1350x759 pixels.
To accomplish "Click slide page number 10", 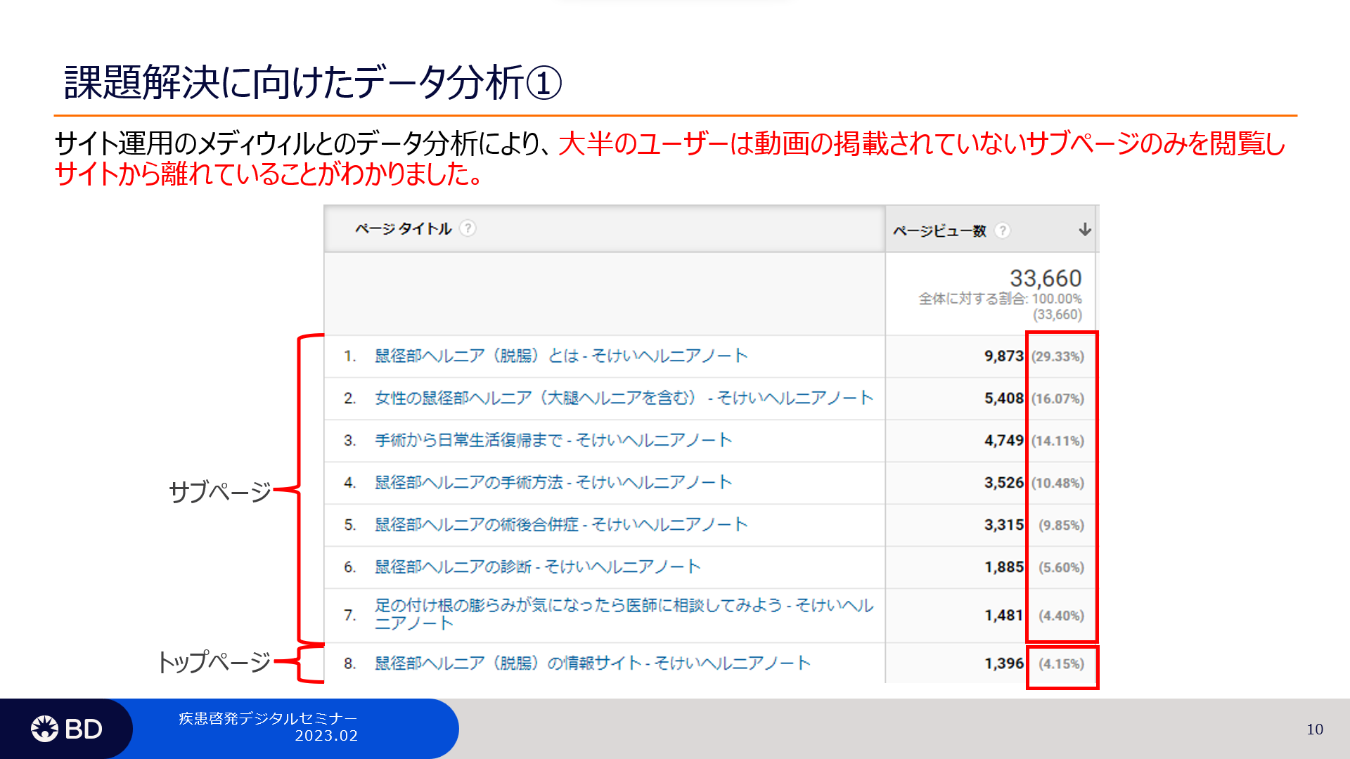I will [1315, 729].
